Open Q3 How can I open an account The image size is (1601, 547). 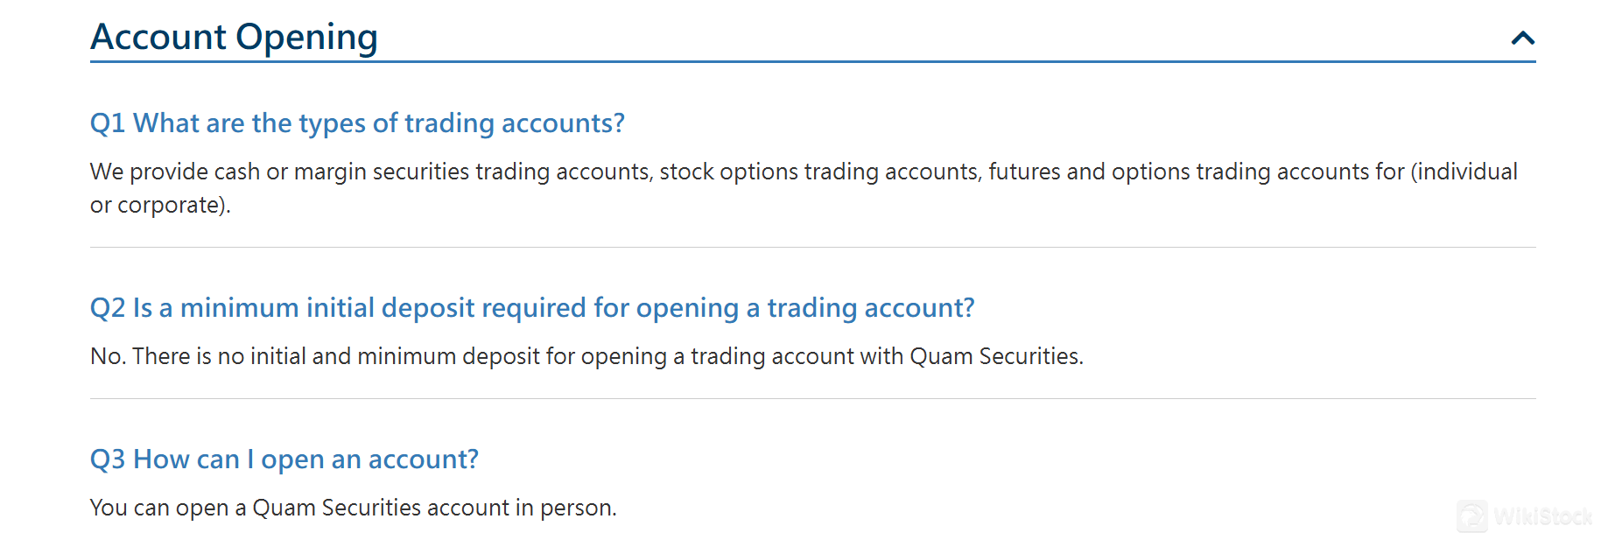click(x=284, y=459)
